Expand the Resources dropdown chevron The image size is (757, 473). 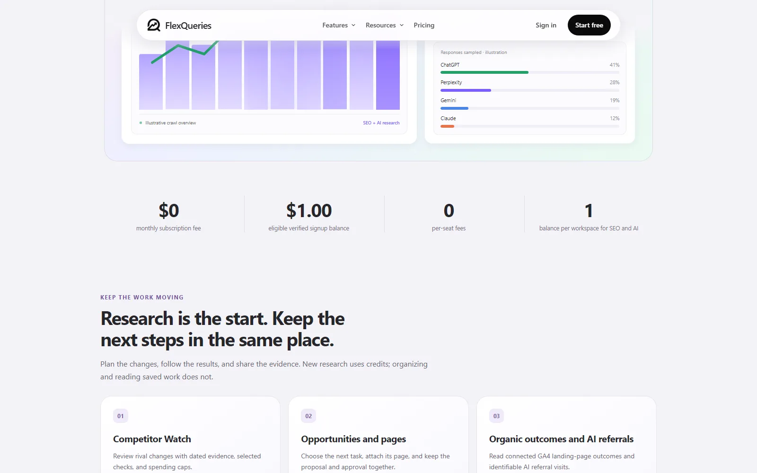coord(402,26)
